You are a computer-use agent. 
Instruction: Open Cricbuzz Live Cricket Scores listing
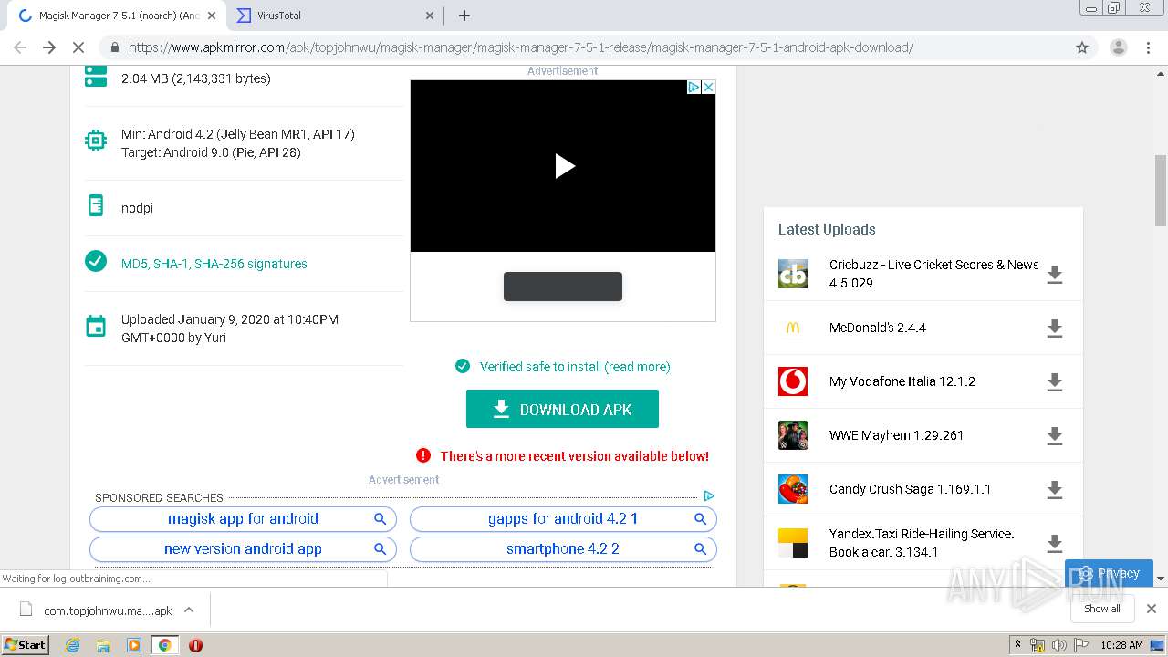(x=933, y=274)
